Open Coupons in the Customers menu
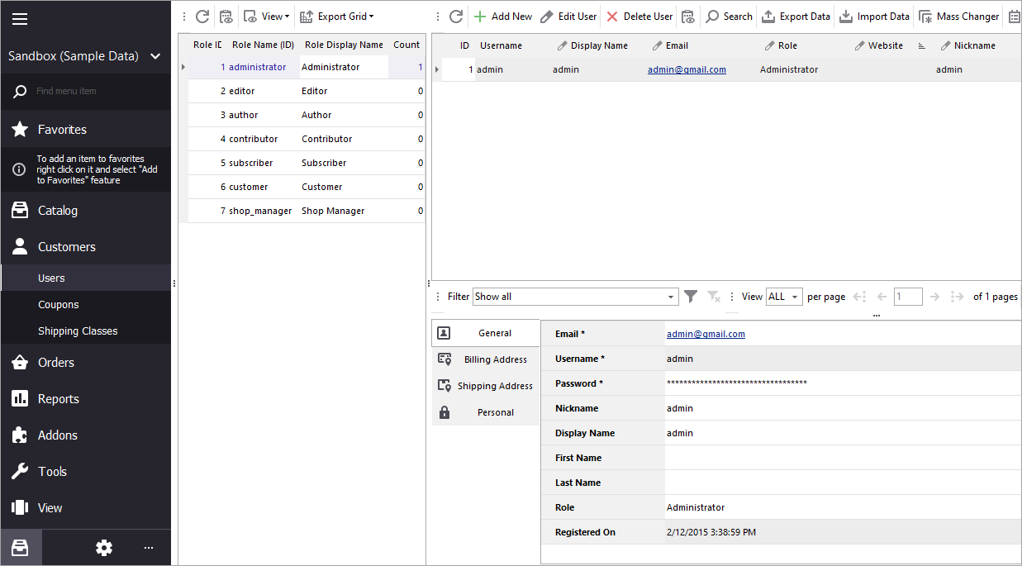The width and height of the screenshot is (1022, 566). pyautogui.click(x=59, y=305)
